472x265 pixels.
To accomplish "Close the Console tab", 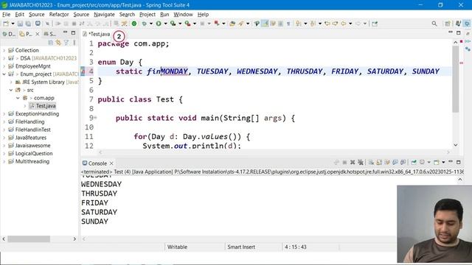I will (x=111, y=163).
